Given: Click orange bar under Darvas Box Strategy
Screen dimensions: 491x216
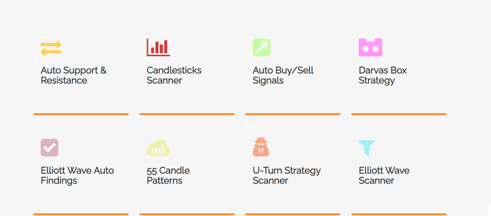Looking at the screenshot, I should [x=399, y=114].
